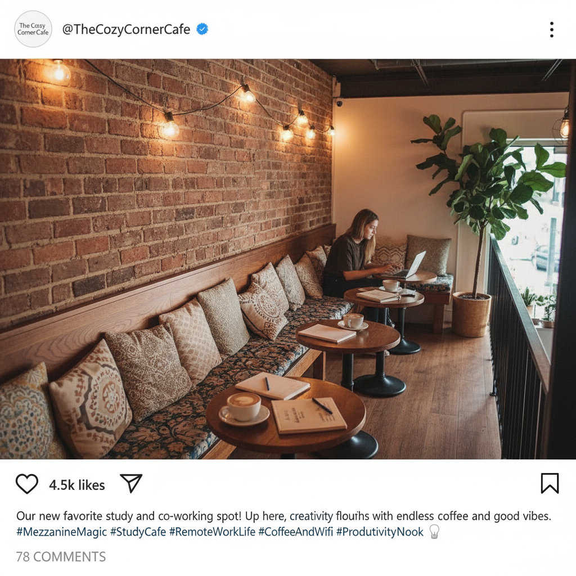Viewport: 576px width, 576px height.
Task: Open the three-dot more options menu
Action: [552, 29]
